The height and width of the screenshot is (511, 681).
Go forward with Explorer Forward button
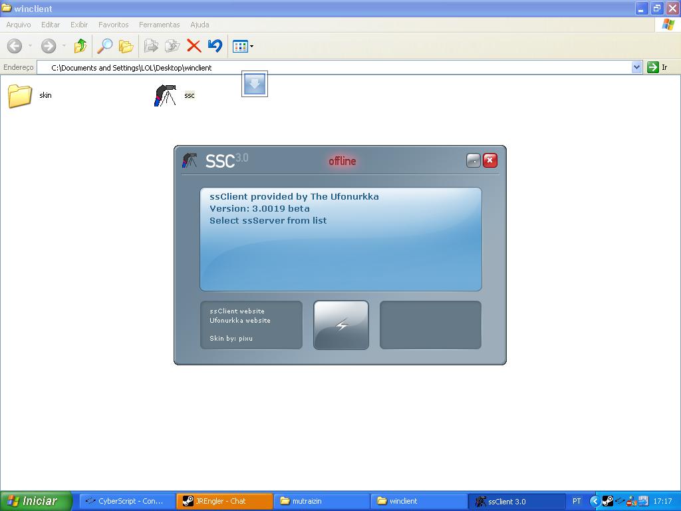48,46
